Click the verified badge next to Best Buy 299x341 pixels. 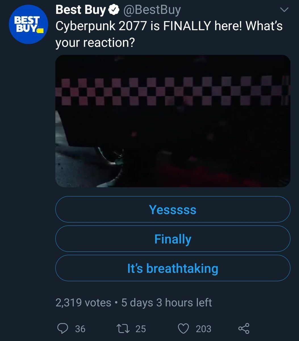[114, 10]
